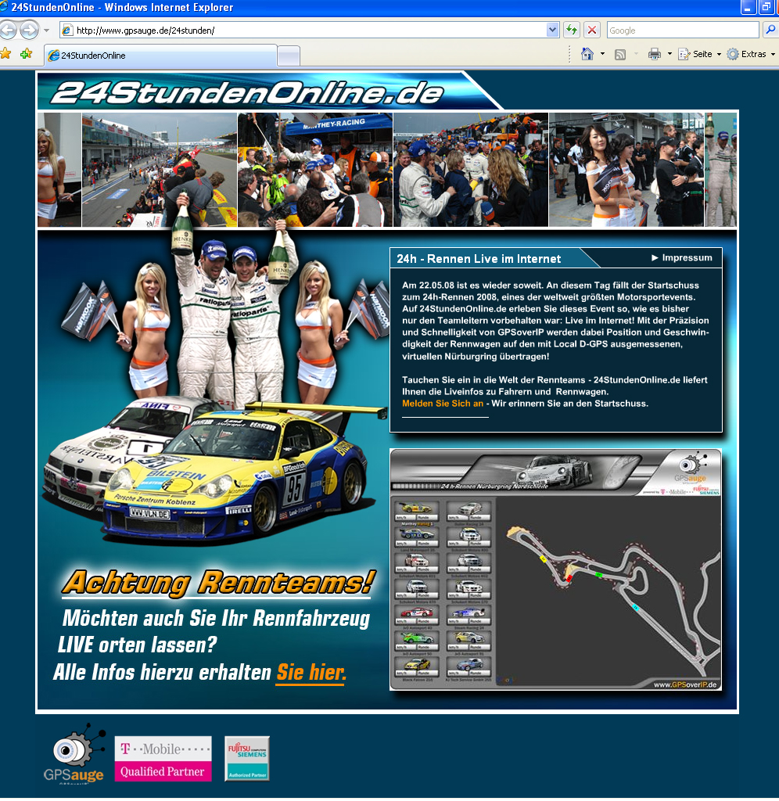The image size is (779, 801).
Task: Go back with the Back arrow button
Action: click(x=6, y=31)
